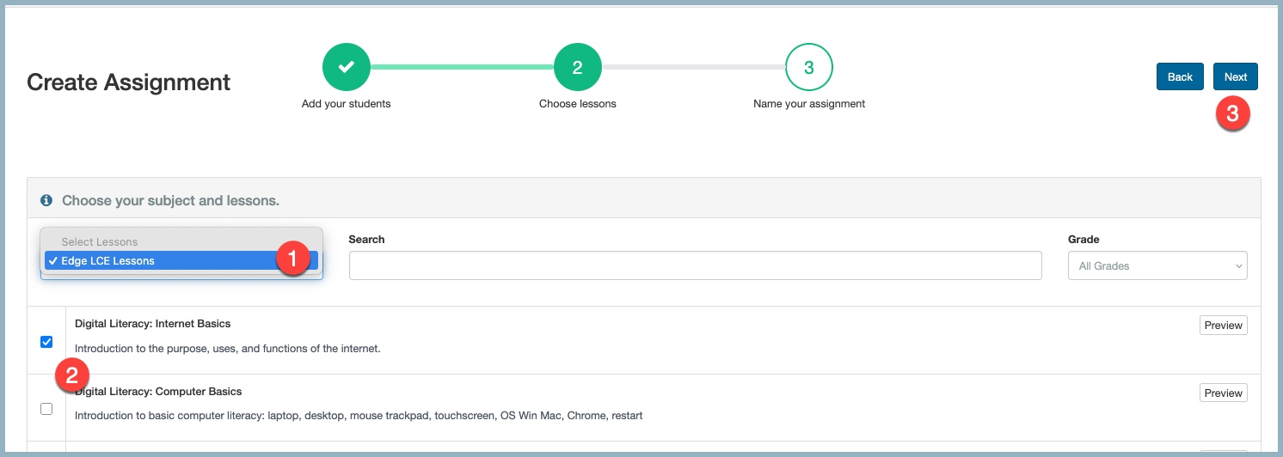Click the info icon beside Choose your subject
This screenshot has width=1283, height=457.
(x=46, y=200)
